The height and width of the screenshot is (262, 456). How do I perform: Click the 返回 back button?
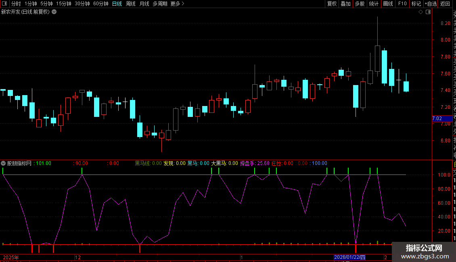tap(445, 4)
